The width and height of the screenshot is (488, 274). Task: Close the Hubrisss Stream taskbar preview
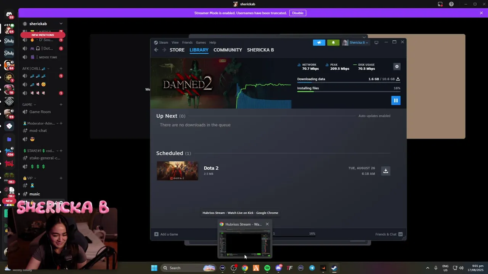267,224
